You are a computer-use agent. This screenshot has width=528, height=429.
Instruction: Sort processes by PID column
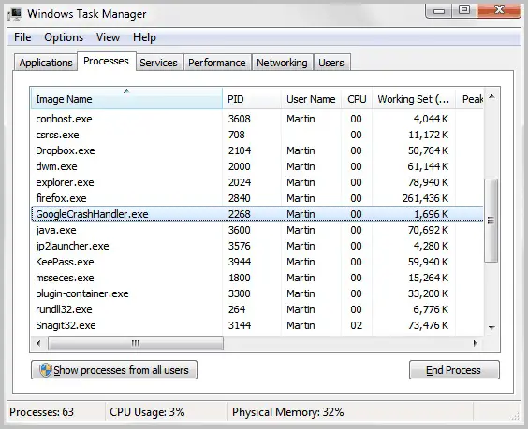coord(252,99)
